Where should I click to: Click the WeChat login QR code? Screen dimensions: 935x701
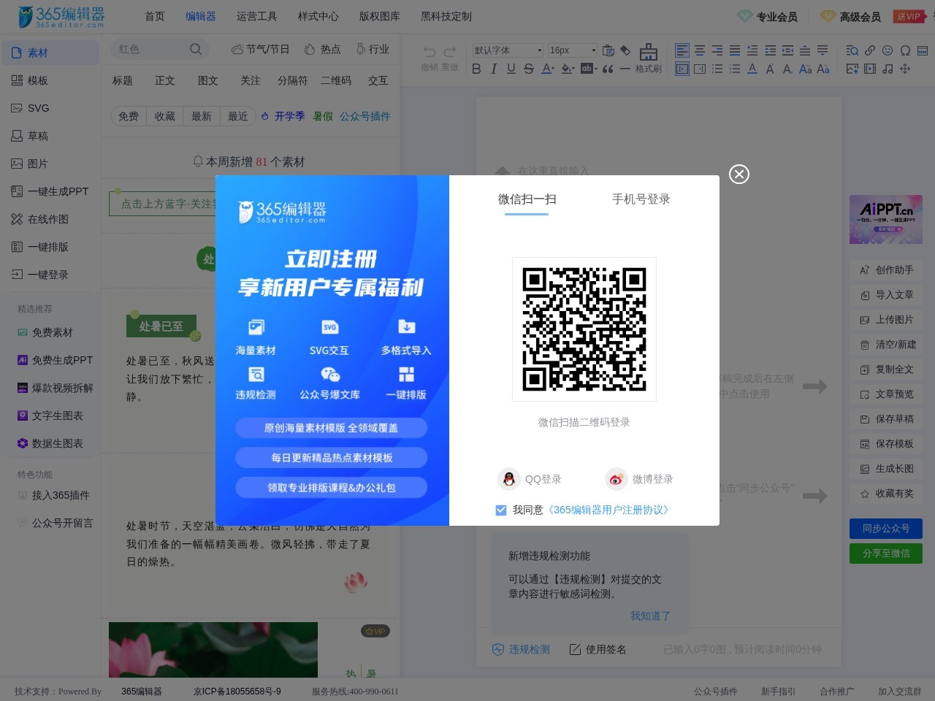[584, 329]
